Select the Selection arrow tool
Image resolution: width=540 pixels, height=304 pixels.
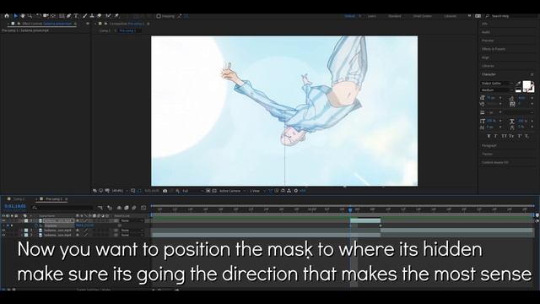[15, 16]
